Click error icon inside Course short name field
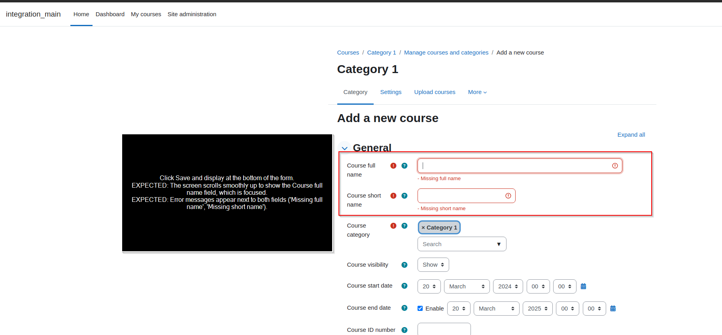 (x=508, y=196)
